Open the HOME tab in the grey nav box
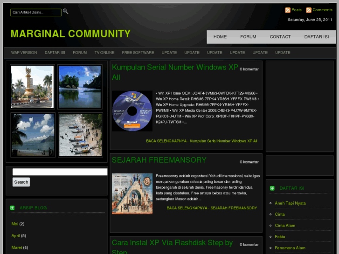The image size is (339, 254). point(220,37)
